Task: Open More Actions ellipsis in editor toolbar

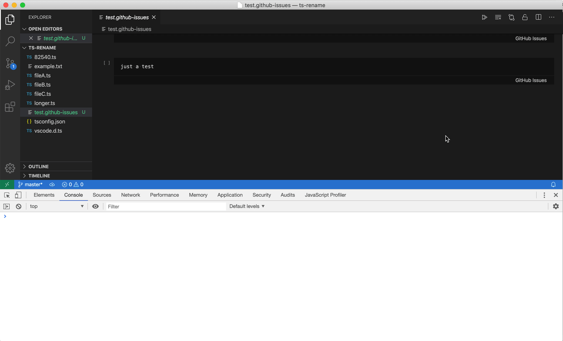Action: [552, 17]
